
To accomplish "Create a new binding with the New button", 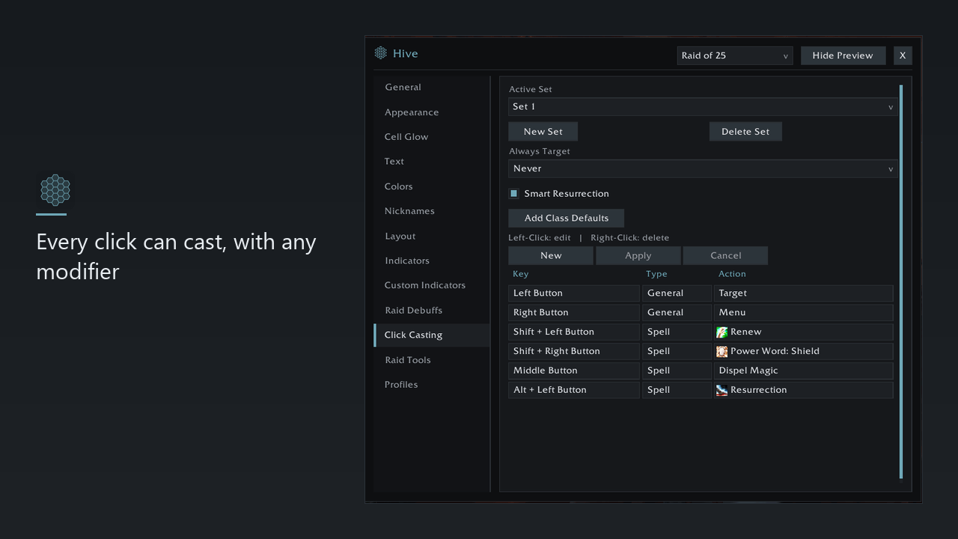I will point(551,256).
